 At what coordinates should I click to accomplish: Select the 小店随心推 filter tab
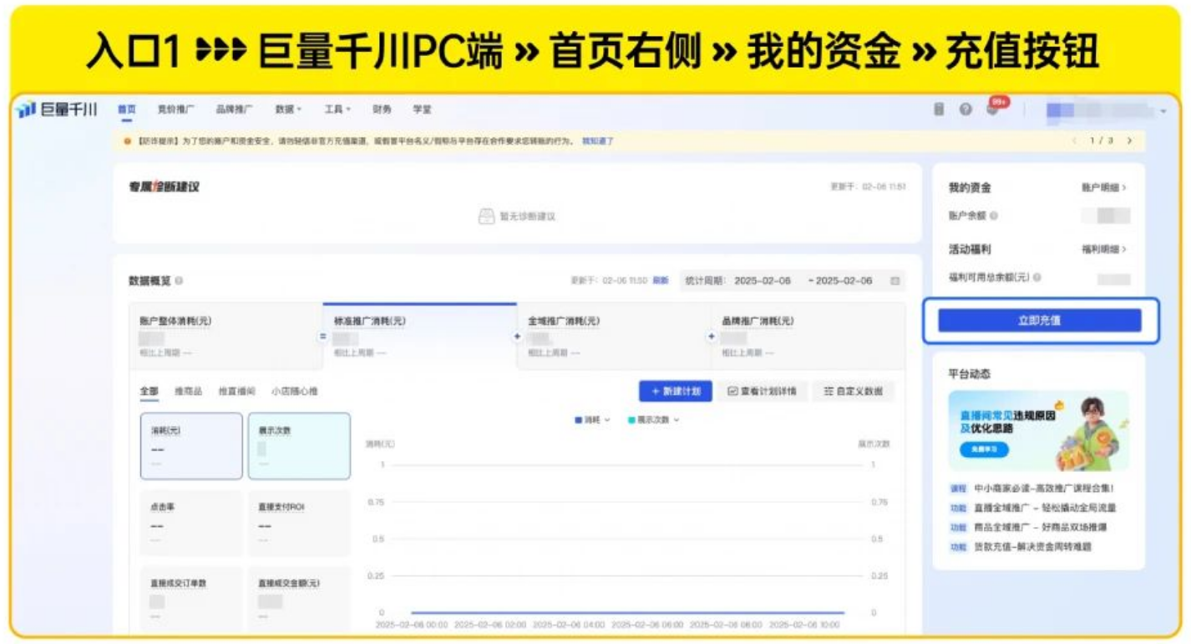tap(295, 392)
